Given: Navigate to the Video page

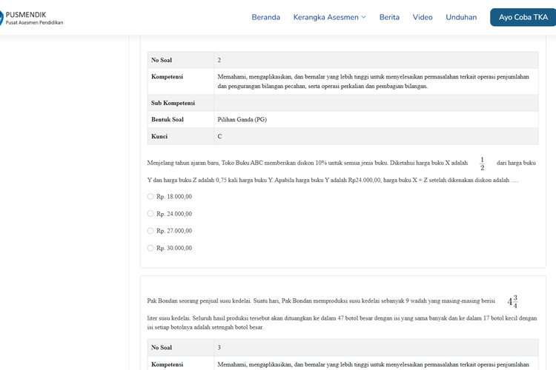Looking at the screenshot, I should click(x=423, y=17).
